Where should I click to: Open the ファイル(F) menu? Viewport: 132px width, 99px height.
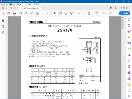point(4,4)
